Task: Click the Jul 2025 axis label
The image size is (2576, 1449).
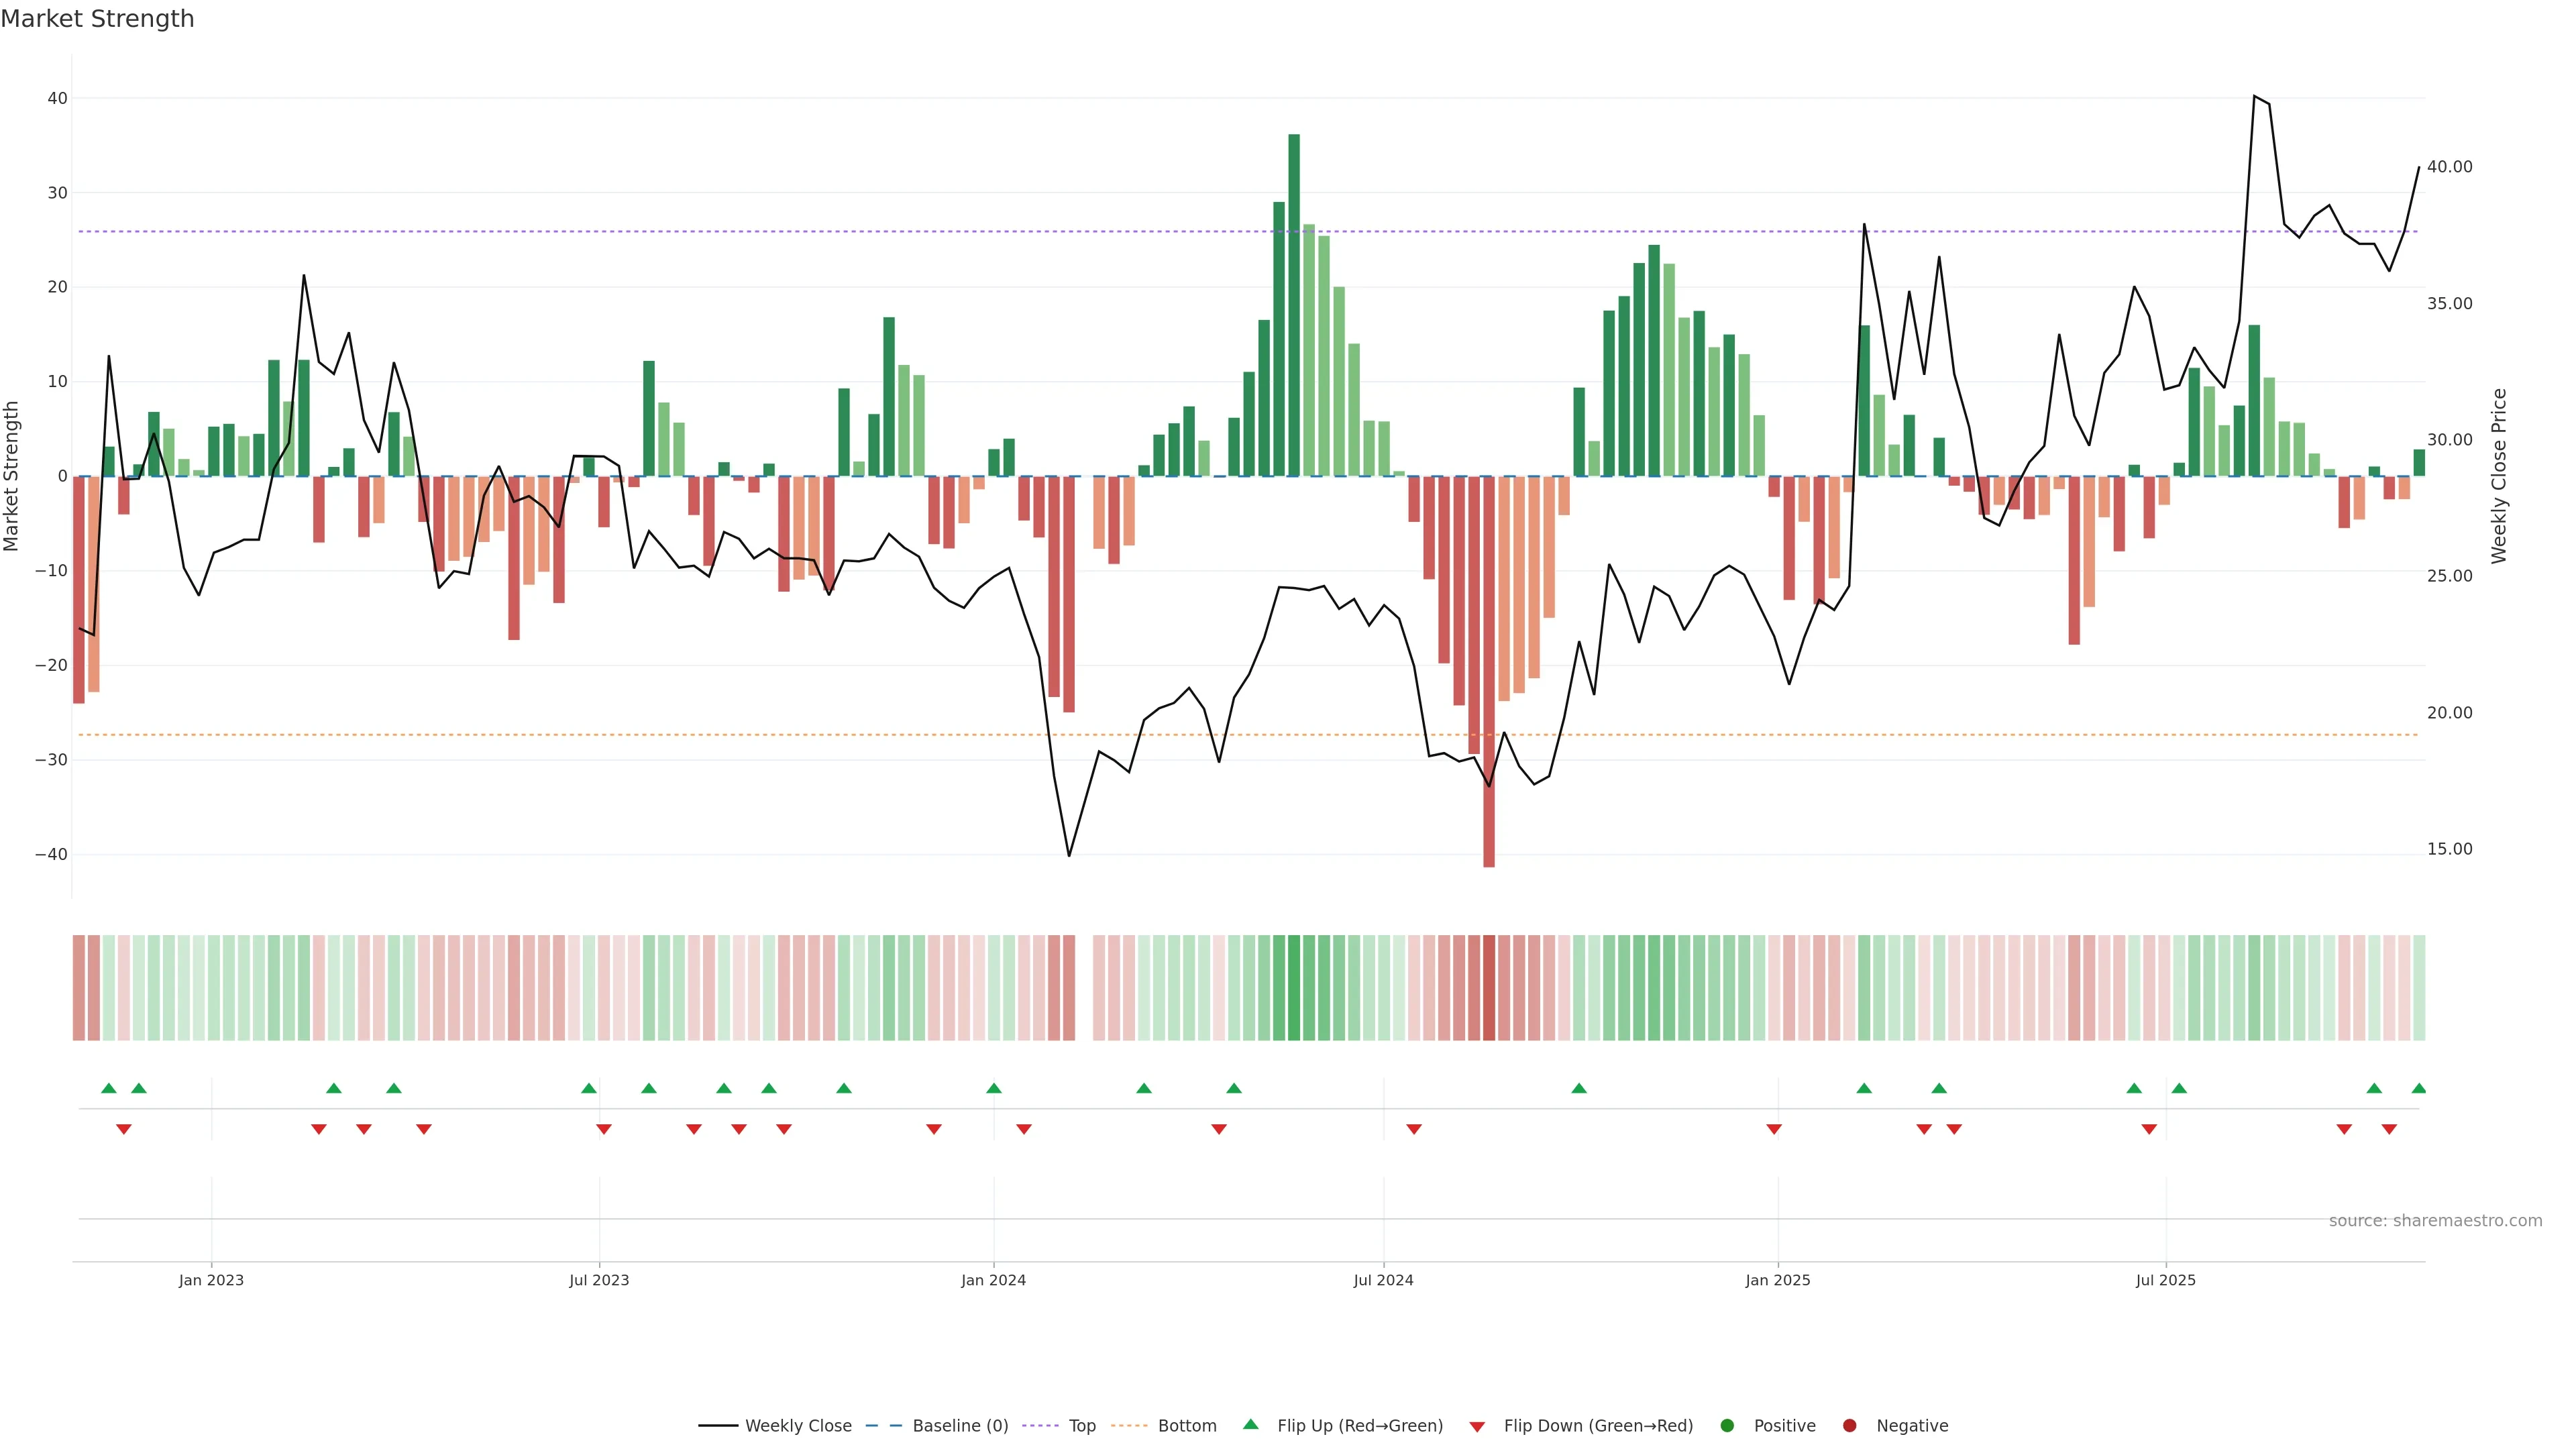Action: tap(2165, 1280)
